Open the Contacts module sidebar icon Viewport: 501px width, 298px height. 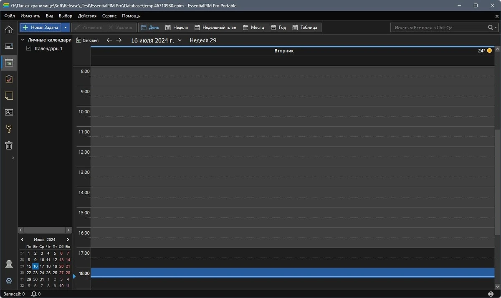click(x=9, y=113)
